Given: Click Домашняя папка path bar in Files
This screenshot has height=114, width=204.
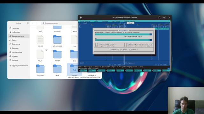Looking at the screenshot, I should [60, 23].
